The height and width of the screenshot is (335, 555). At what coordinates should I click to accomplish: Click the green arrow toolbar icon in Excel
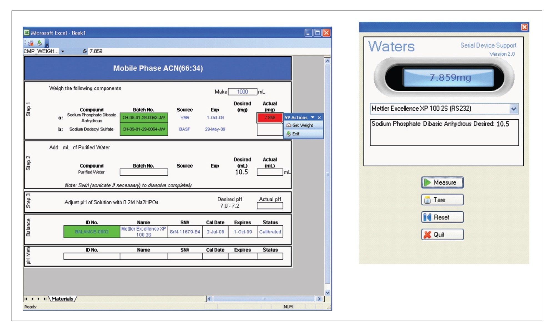click(39, 43)
